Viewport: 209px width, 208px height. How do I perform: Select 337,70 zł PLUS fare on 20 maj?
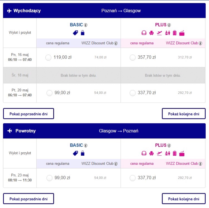[133, 93]
